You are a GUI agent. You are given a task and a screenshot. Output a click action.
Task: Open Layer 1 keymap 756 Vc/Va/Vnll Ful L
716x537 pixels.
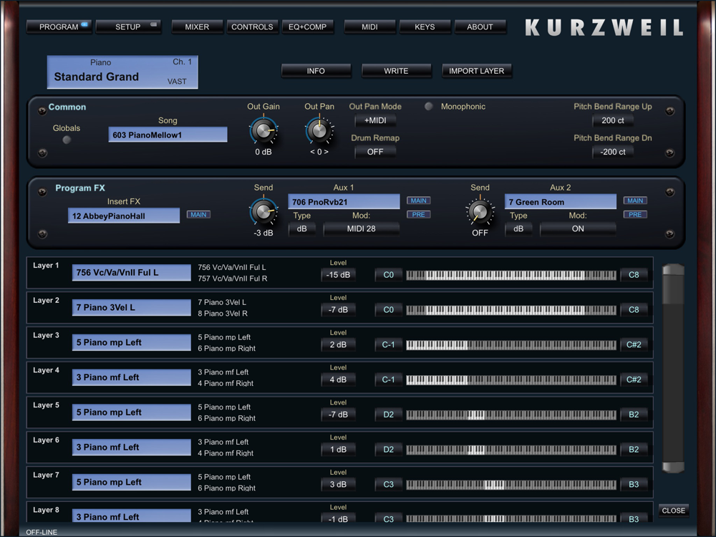pos(132,273)
